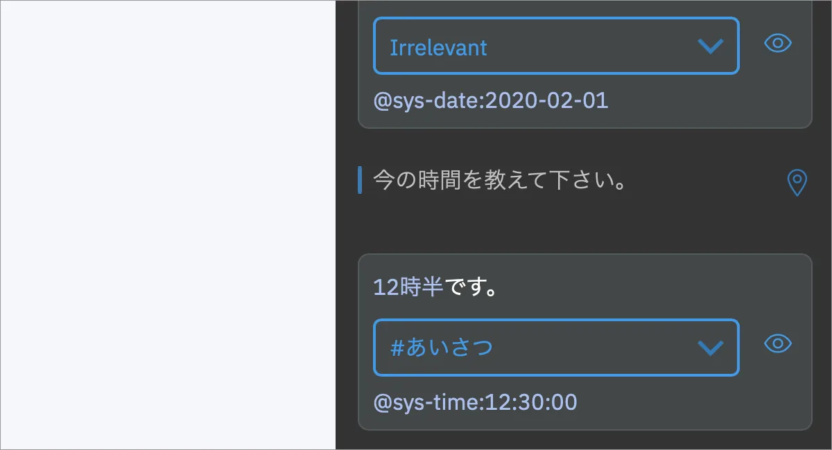The image size is (832, 450).
Task: Click the blue vertical bar beside user message
Action: tap(360, 180)
